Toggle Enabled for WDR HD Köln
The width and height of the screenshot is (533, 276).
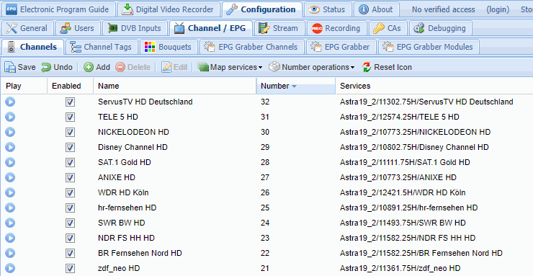(x=71, y=192)
